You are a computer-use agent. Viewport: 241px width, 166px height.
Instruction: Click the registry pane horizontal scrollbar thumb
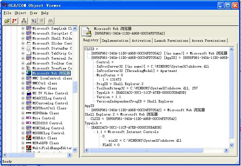[146, 150]
